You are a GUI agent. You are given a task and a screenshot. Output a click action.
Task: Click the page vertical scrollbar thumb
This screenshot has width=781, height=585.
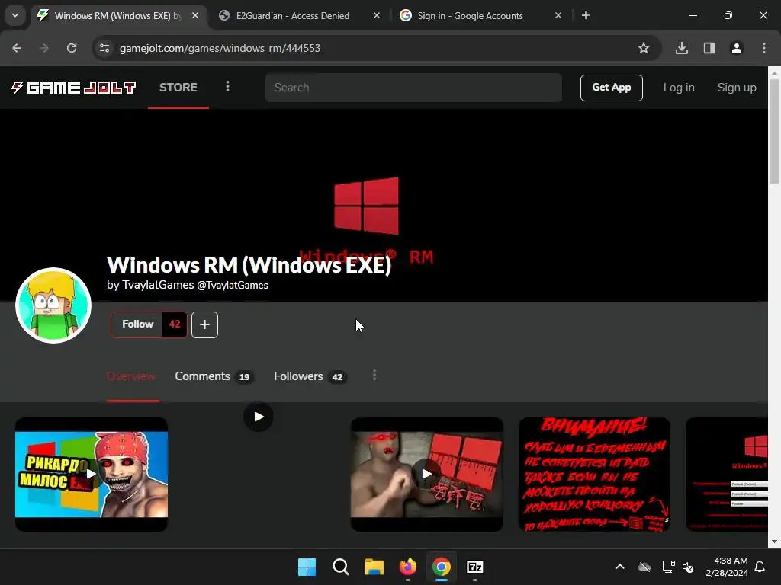pyautogui.click(x=774, y=131)
